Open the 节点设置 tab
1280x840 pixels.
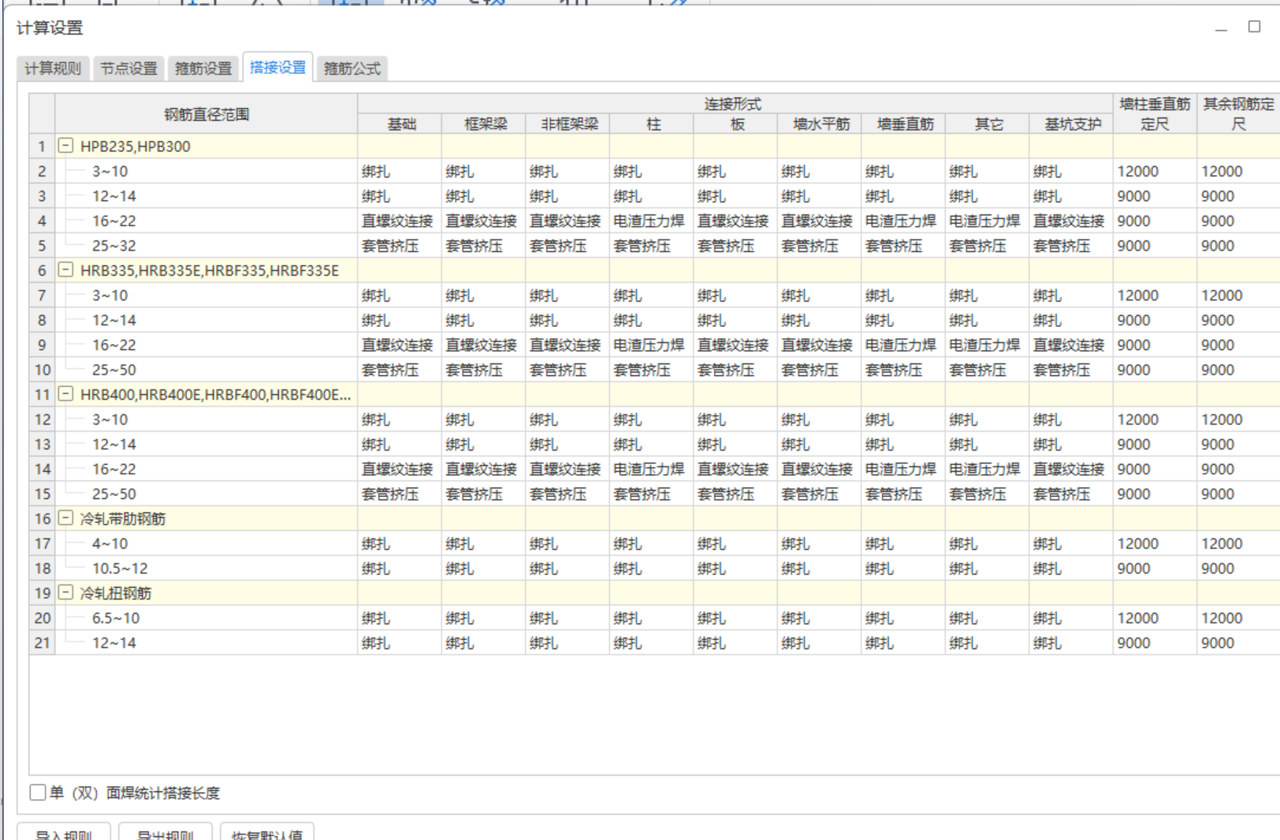[x=128, y=69]
